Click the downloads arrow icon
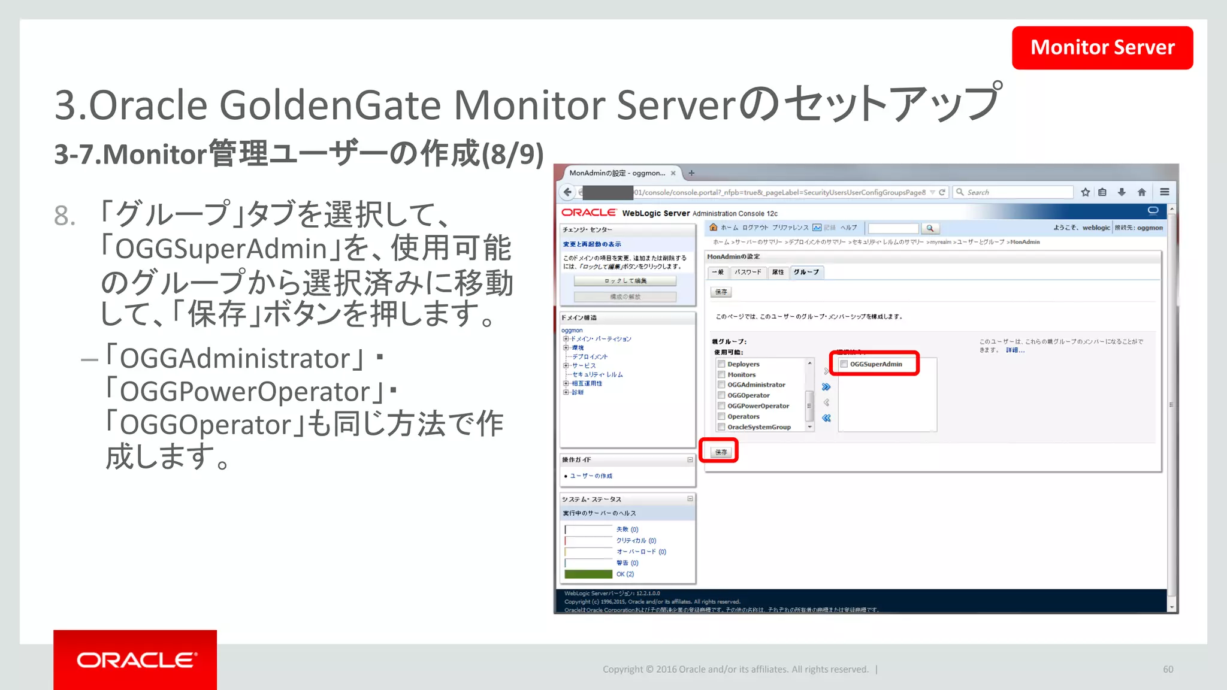Image resolution: width=1227 pixels, height=690 pixels. [1122, 192]
